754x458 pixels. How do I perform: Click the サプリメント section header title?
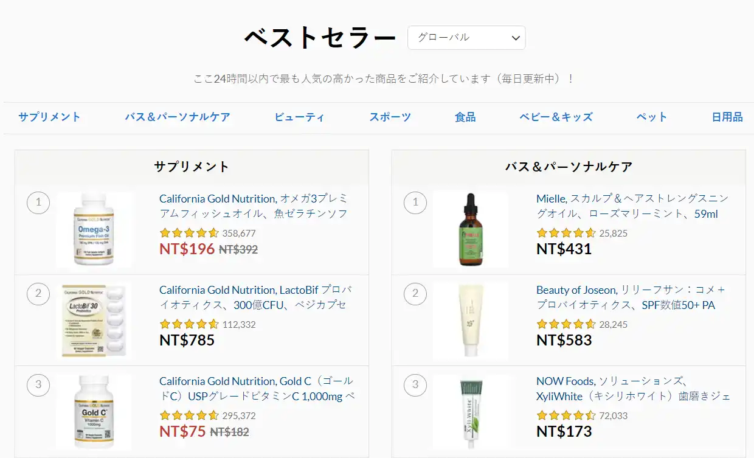[192, 167]
